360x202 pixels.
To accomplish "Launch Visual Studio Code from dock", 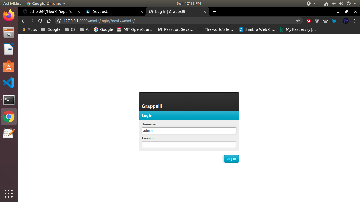I will pyautogui.click(x=9, y=83).
